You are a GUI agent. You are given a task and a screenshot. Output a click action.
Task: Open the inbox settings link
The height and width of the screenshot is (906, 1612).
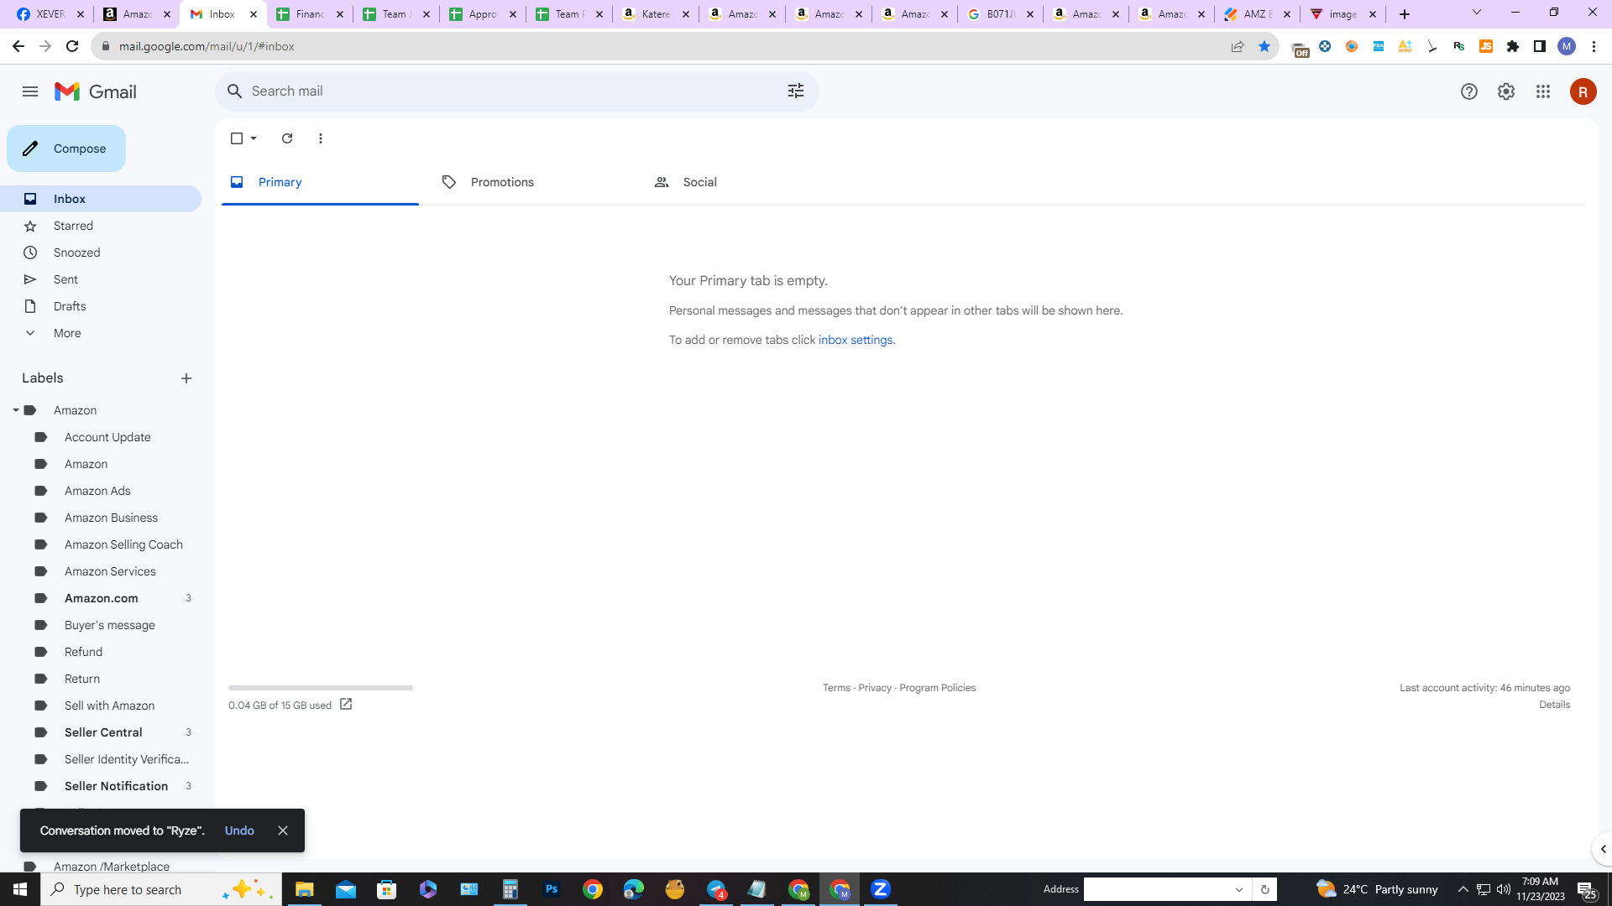856,340
